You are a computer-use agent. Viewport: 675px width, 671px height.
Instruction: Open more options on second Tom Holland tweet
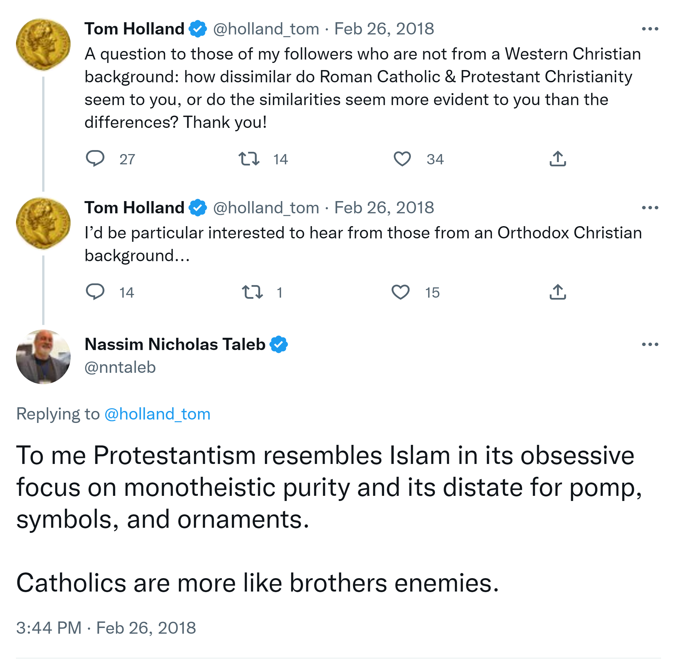(650, 208)
